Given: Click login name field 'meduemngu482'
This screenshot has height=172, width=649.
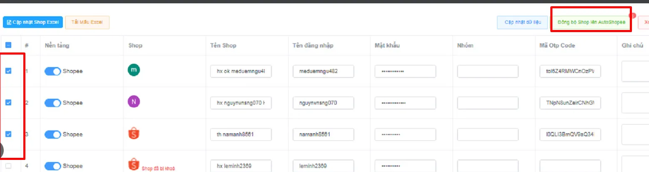Looking at the screenshot, I should point(323,71).
